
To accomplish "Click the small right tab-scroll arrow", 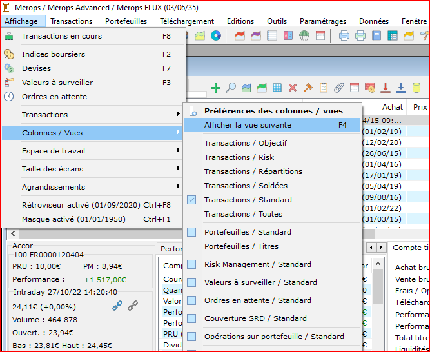I will pos(381,248).
